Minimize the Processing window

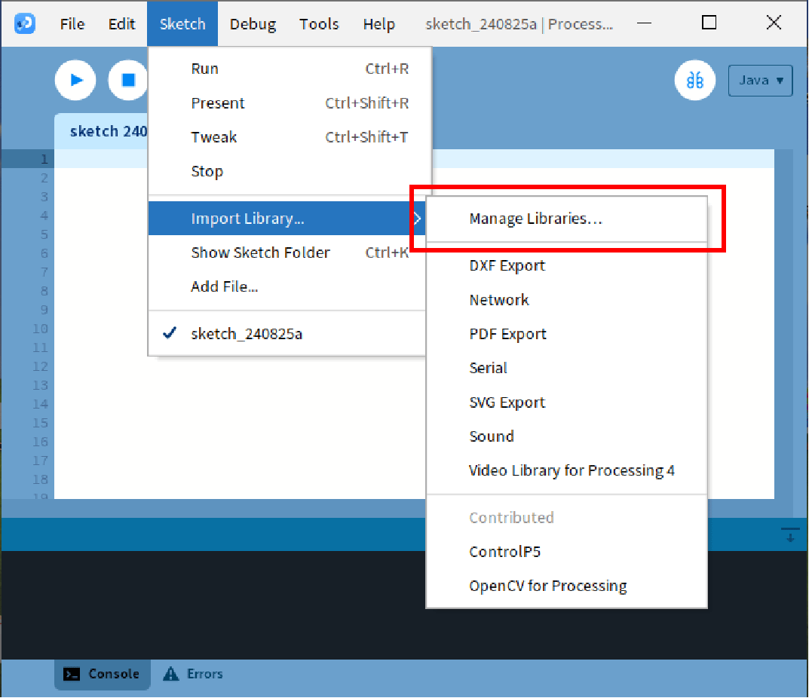point(644,23)
